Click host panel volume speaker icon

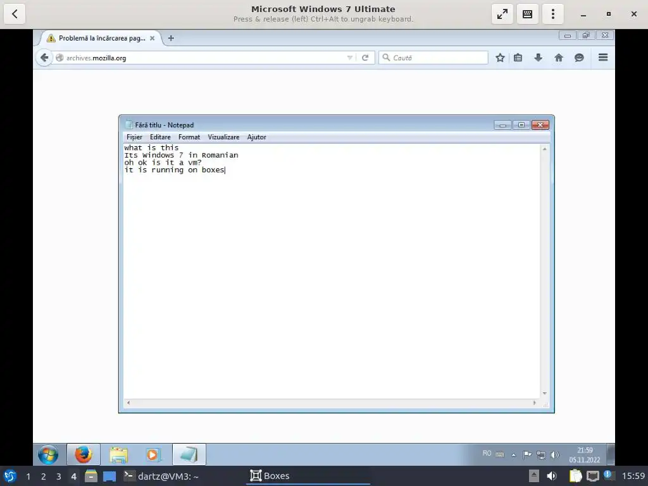click(x=552, y=476)
